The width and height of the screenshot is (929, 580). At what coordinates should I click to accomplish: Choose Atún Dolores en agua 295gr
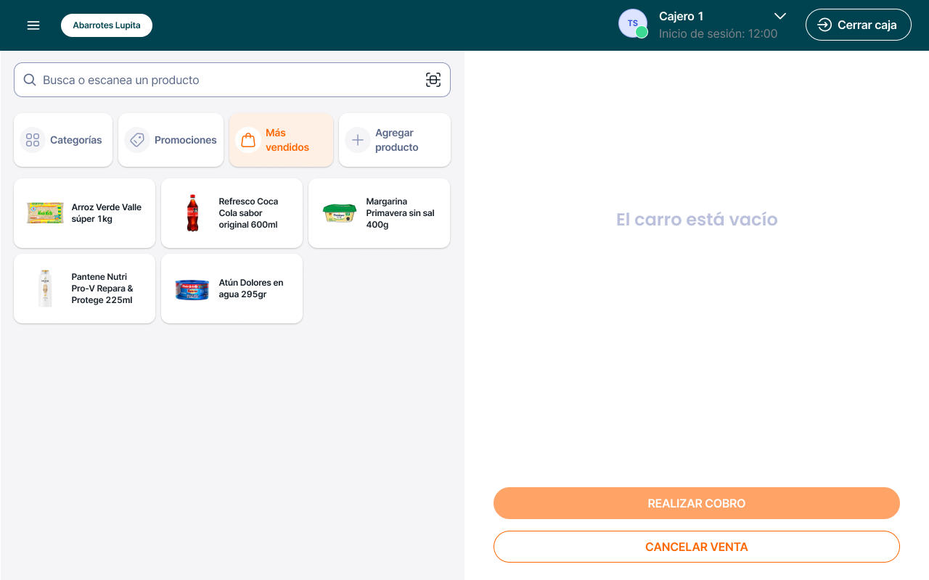pyautogui.click(x=232, y=289)
